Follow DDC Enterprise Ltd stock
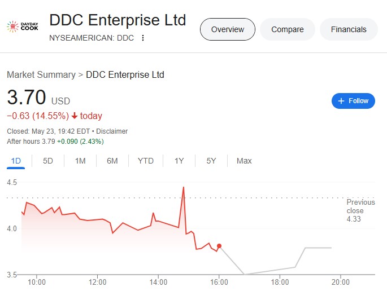 353,101
